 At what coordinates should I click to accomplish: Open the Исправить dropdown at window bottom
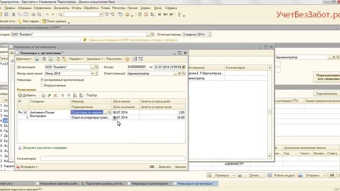click(27, 167)
